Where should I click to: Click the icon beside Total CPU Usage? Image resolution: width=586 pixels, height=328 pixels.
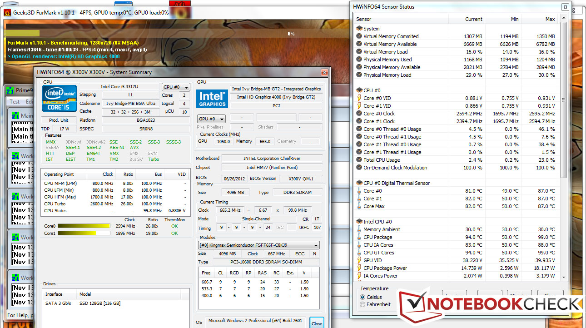[359, 160]
